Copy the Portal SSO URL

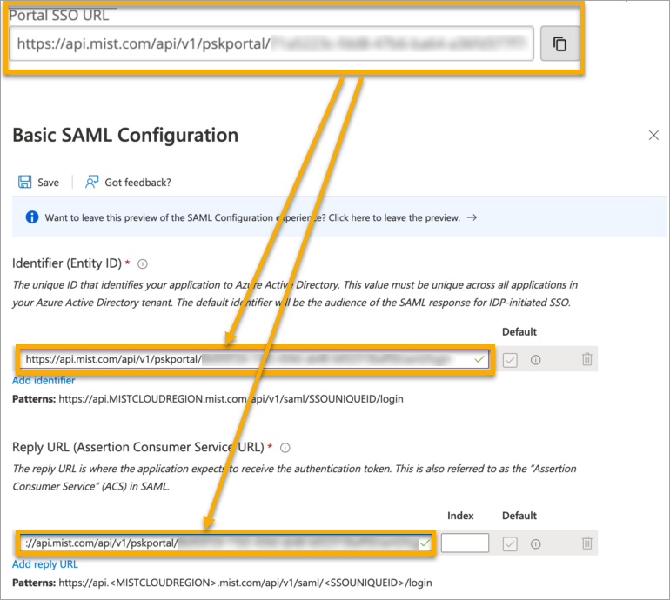point(559,43)
